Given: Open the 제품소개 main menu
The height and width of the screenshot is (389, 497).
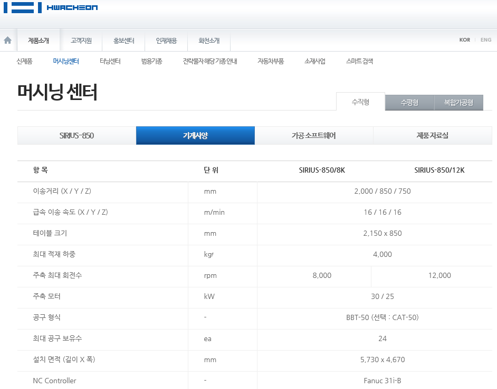Looking at the screenshot, I should pyautogui.click(x=39, y=41).
